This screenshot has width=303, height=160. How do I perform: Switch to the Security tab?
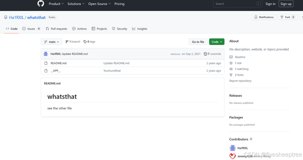[120, 28]
